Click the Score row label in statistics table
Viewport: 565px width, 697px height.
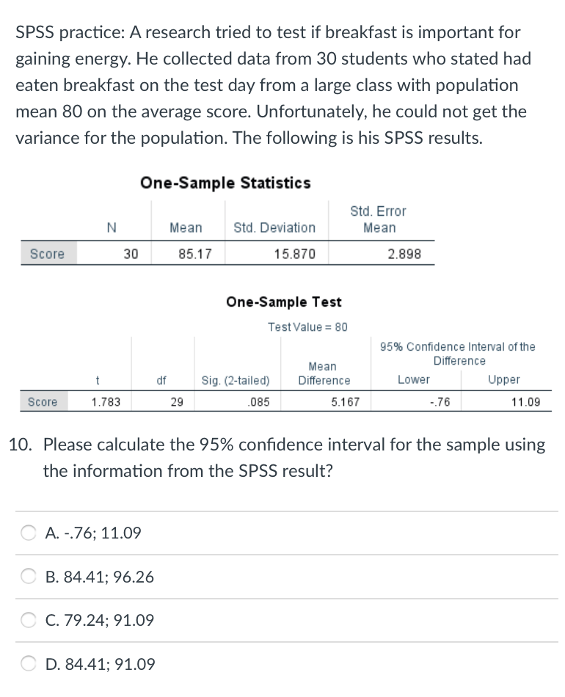coord(48,253)
